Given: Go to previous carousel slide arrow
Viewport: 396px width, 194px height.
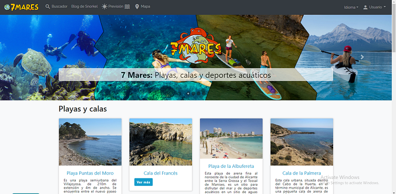Looking at the screenshot, I should pos(29,57).
